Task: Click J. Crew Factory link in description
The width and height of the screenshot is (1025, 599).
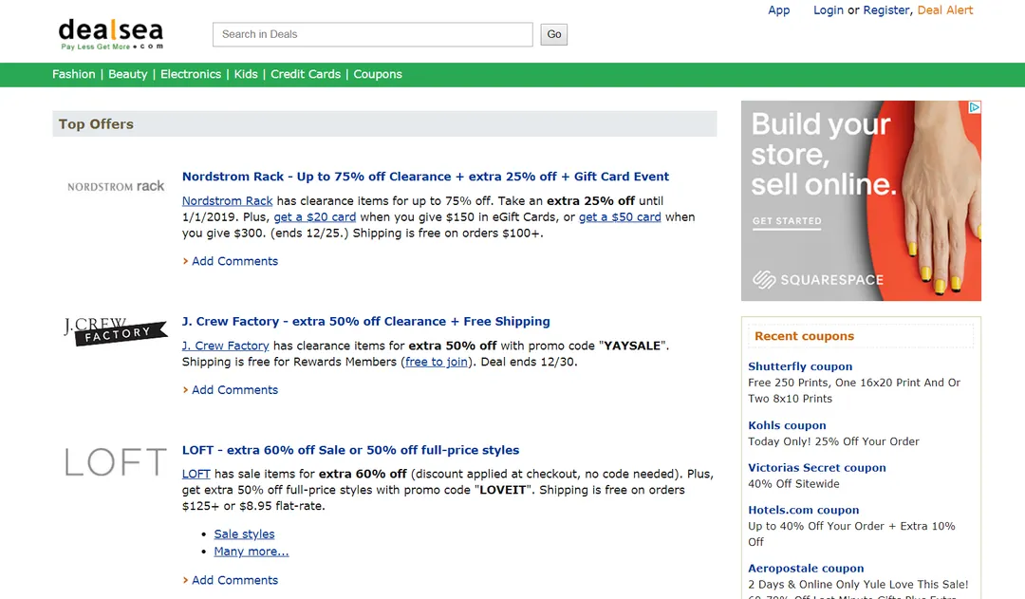Action: tap(226, 346)
